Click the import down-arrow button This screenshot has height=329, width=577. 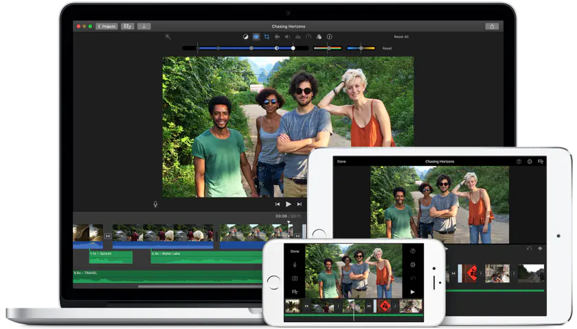tap(144, 26)
